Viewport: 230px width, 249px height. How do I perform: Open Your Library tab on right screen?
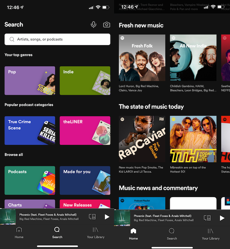click(x=211, y=234)
